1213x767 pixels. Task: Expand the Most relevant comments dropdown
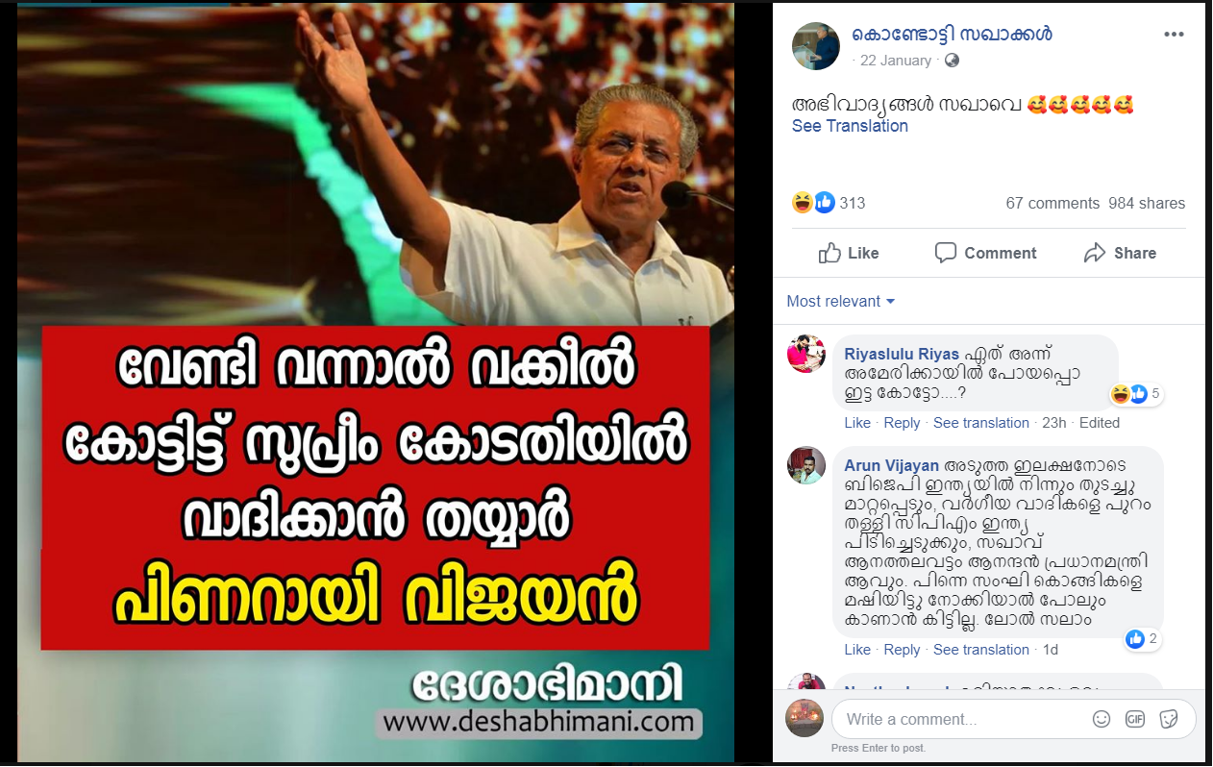841,302
